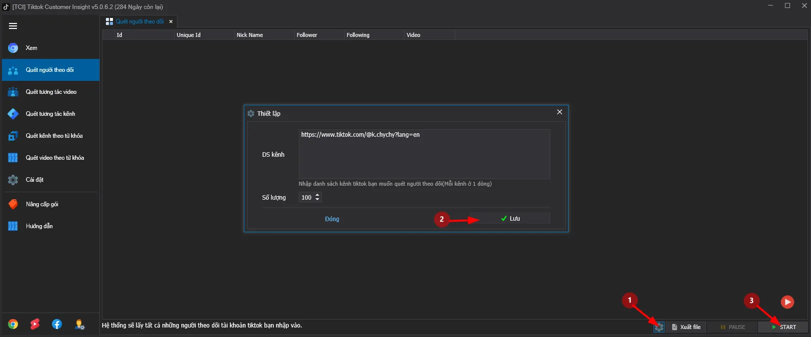Go to Quét kênh theo từ khóa
This screenshot has width=811, height=337.
[x=50, y=136]
